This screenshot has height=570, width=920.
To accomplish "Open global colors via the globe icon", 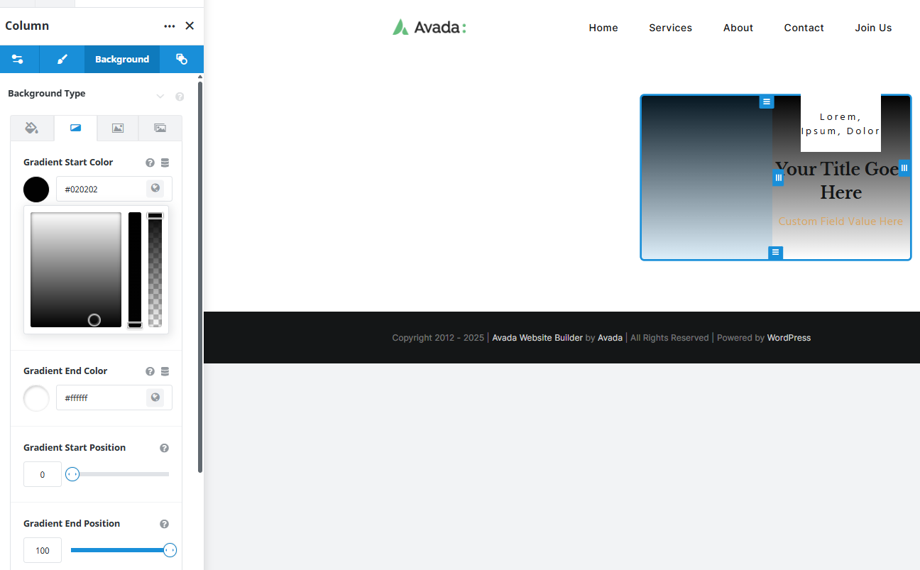I will [x=155, y=188].
